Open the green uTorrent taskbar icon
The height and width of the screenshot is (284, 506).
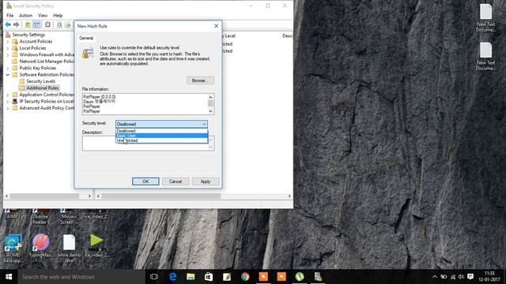300,277
